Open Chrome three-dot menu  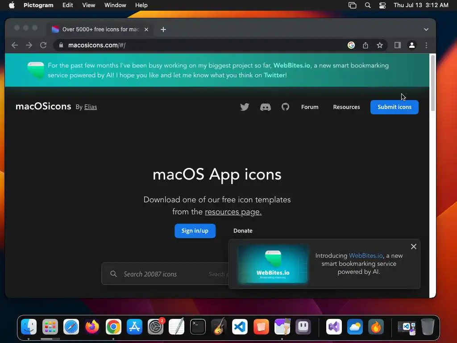tap(426, 45)
